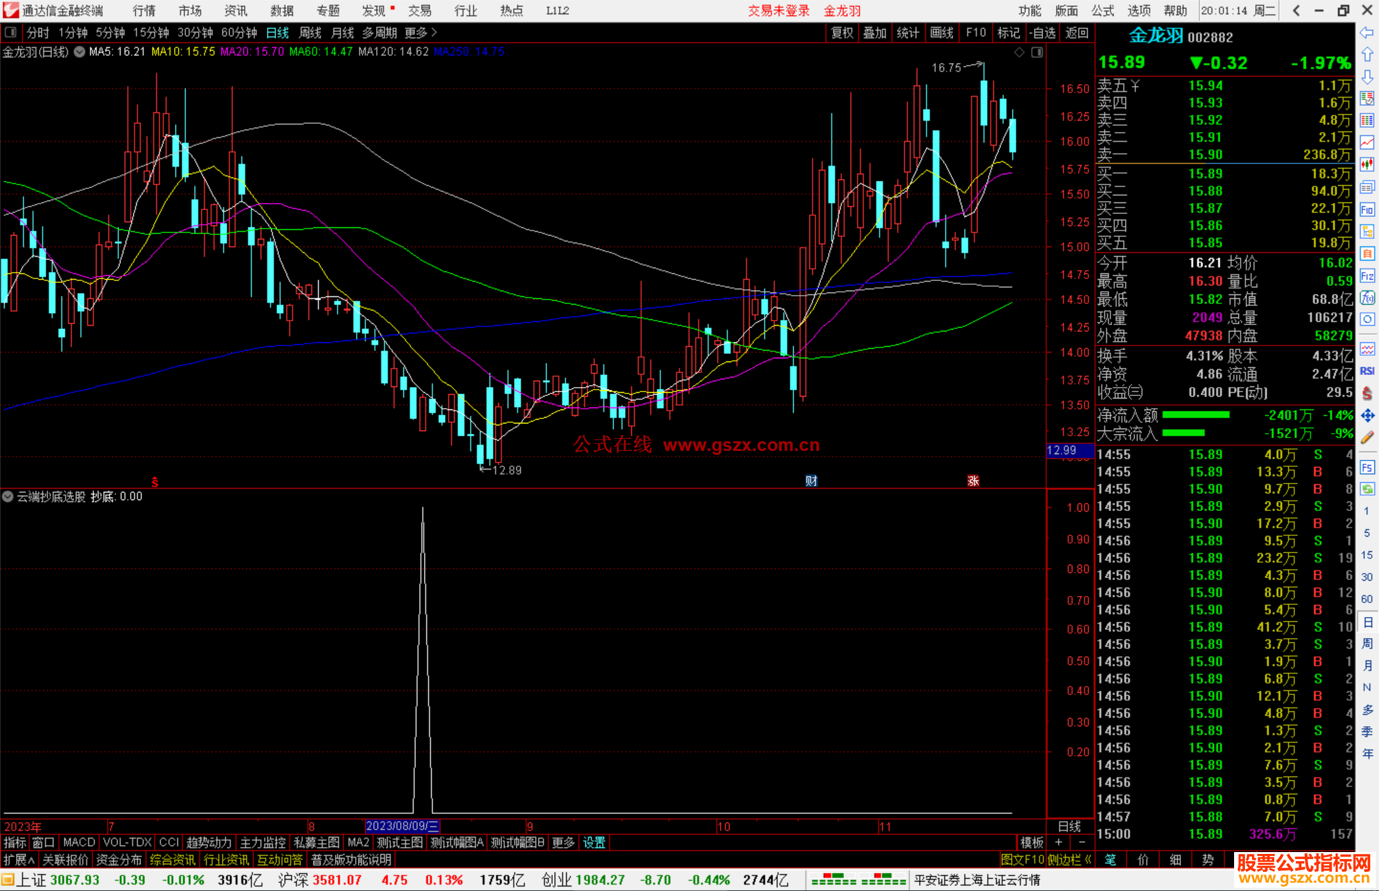This screenshot has width=1379, height=891.
Task: Toggle panel layout icon left of 分时
Action: (x=11, y=32)
